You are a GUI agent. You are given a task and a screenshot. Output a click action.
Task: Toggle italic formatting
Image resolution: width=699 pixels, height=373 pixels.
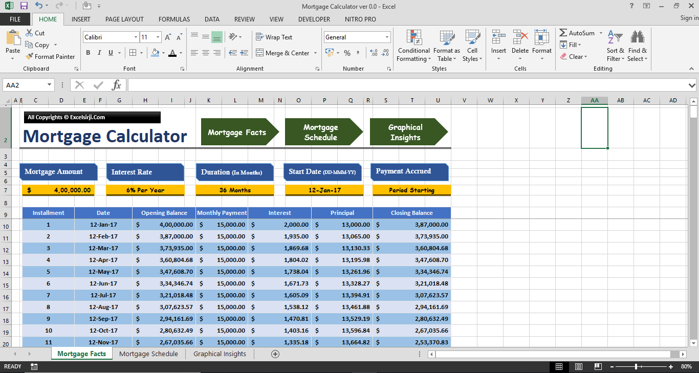point(99,53)
